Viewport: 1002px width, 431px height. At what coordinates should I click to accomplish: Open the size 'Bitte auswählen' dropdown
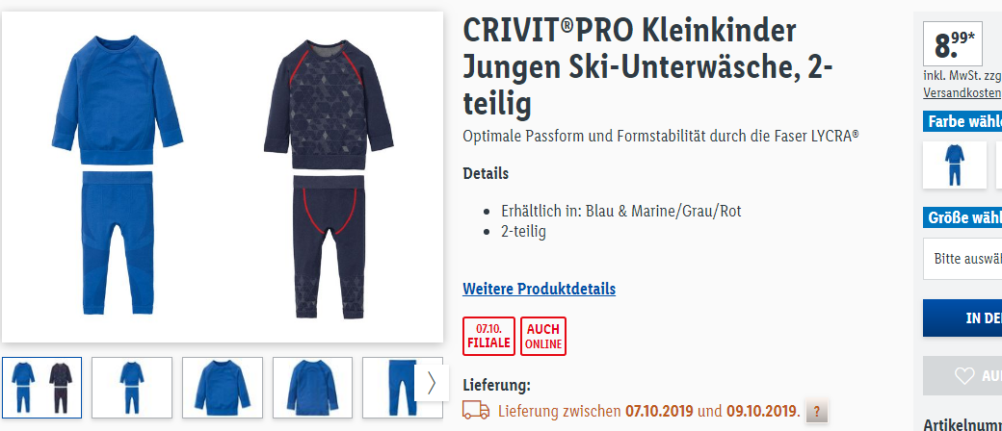pyautogui.click(x=962, y=259)
